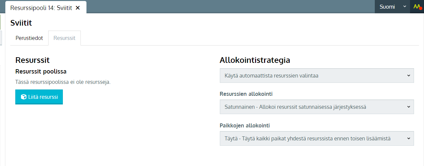Viewport: 424px width, 166px height.
Task: Open the Käytä automaattista resurssien valintaa dropdown
Action: click(x=317, y=76)
